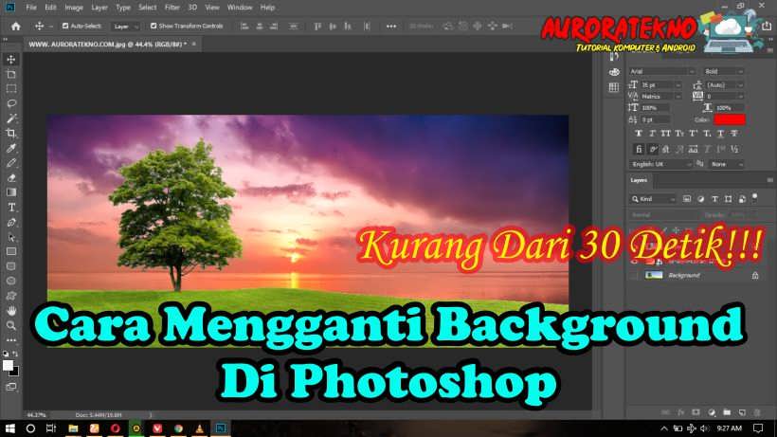Open the Bold font style dropdown
Screen dimensions: 777x437
point(724,71)
